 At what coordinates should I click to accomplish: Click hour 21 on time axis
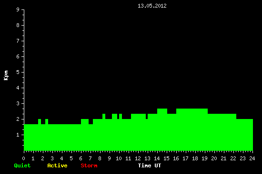[x=223, y=158]
